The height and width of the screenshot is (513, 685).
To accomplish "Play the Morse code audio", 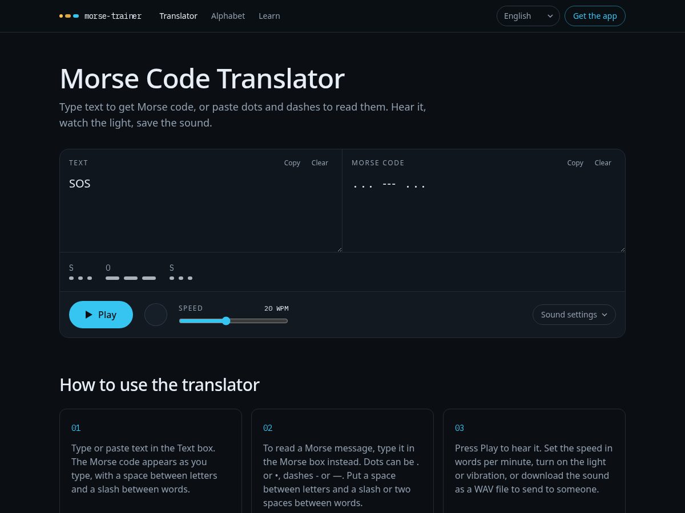I will coord(101,315).
